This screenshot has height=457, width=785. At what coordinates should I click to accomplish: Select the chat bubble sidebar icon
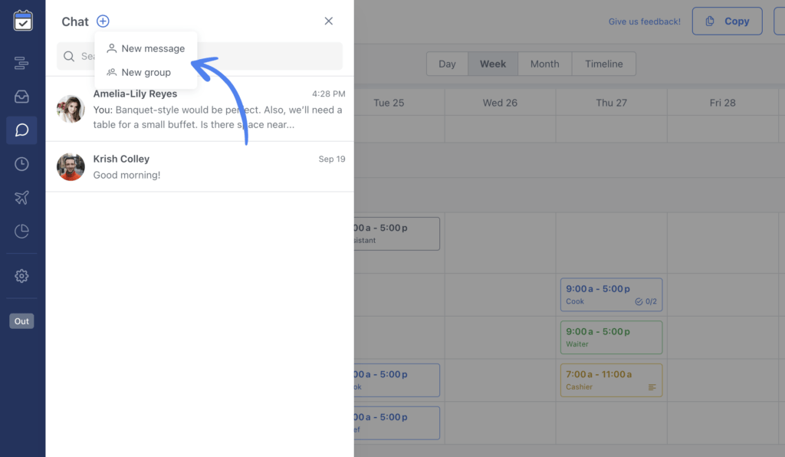click(21, 130)
